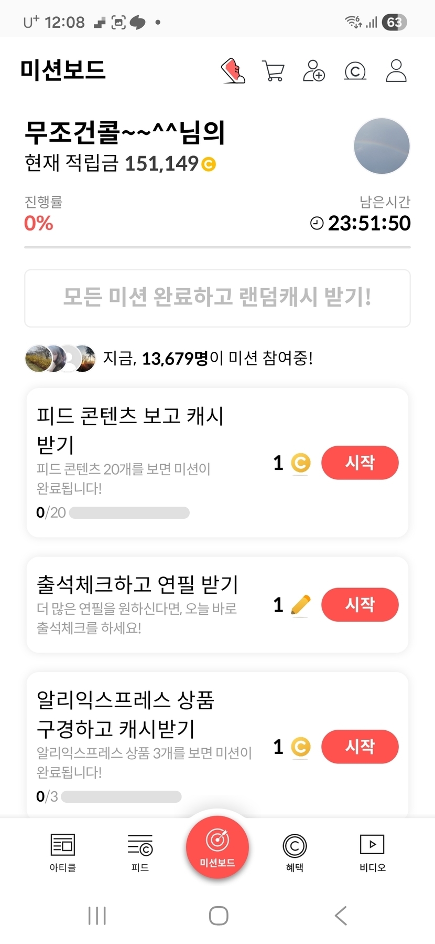This screenshot has height=944, width=435.
Task: Tap the AliExpress mission 0/3 progress bar
Action: point(121,796)
